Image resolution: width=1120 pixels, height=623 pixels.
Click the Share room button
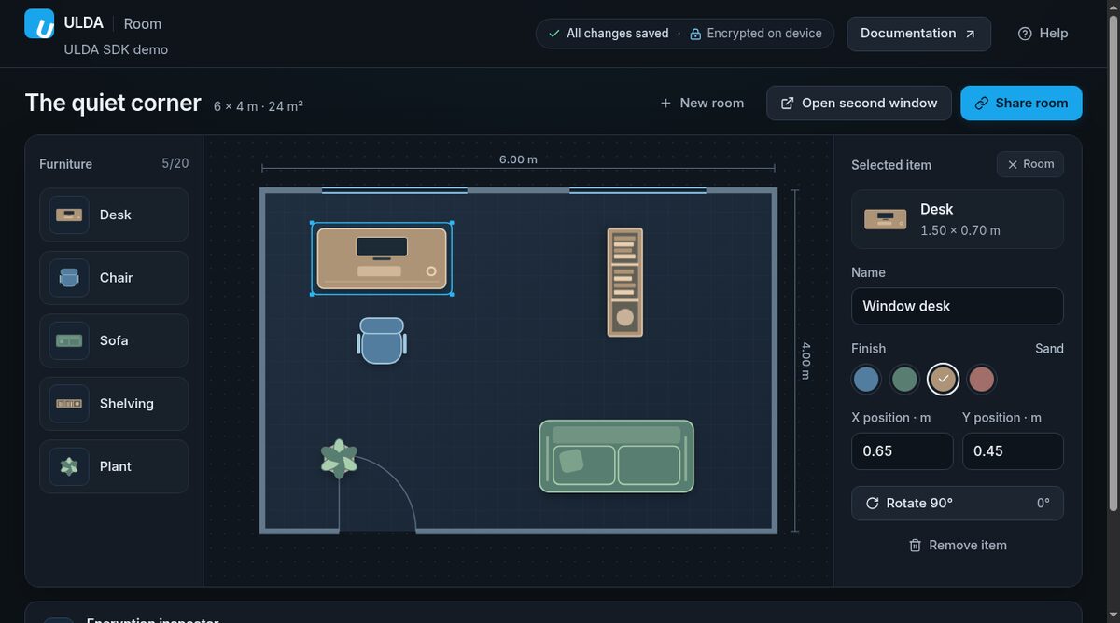(1021, 104)
